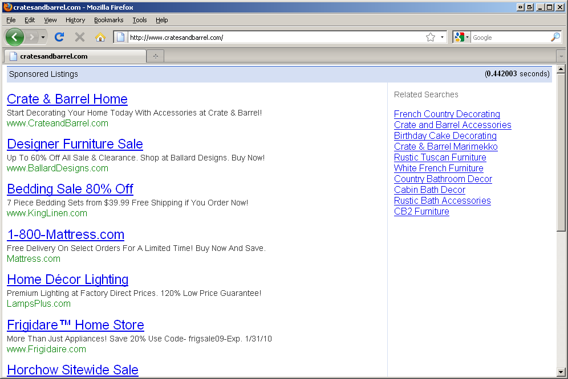Viewport: 568px width, 379px height.
Task: Open the Home Décor Lighting listing
Action: point(67,279)
